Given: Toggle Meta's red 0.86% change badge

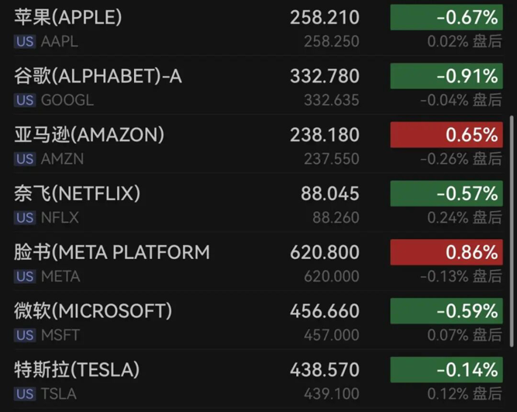Looking at the screenshot, I should coord(446,252).
